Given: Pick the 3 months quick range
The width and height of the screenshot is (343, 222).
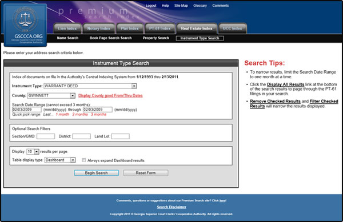Looking at the screenshot, I should coord(98,114).
